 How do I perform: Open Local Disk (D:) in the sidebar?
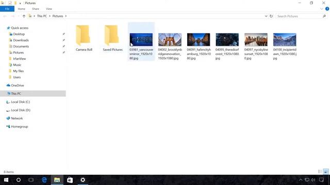click(x=21, y=110)
